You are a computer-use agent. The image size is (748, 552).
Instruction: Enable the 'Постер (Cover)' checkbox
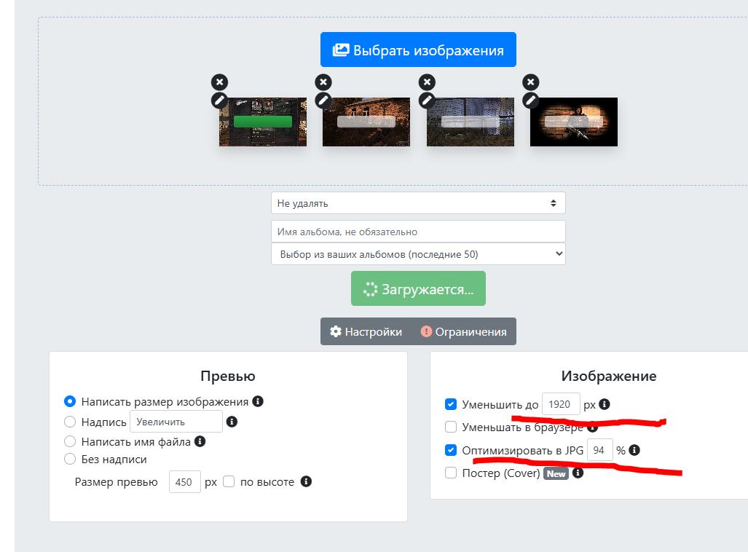451,473
